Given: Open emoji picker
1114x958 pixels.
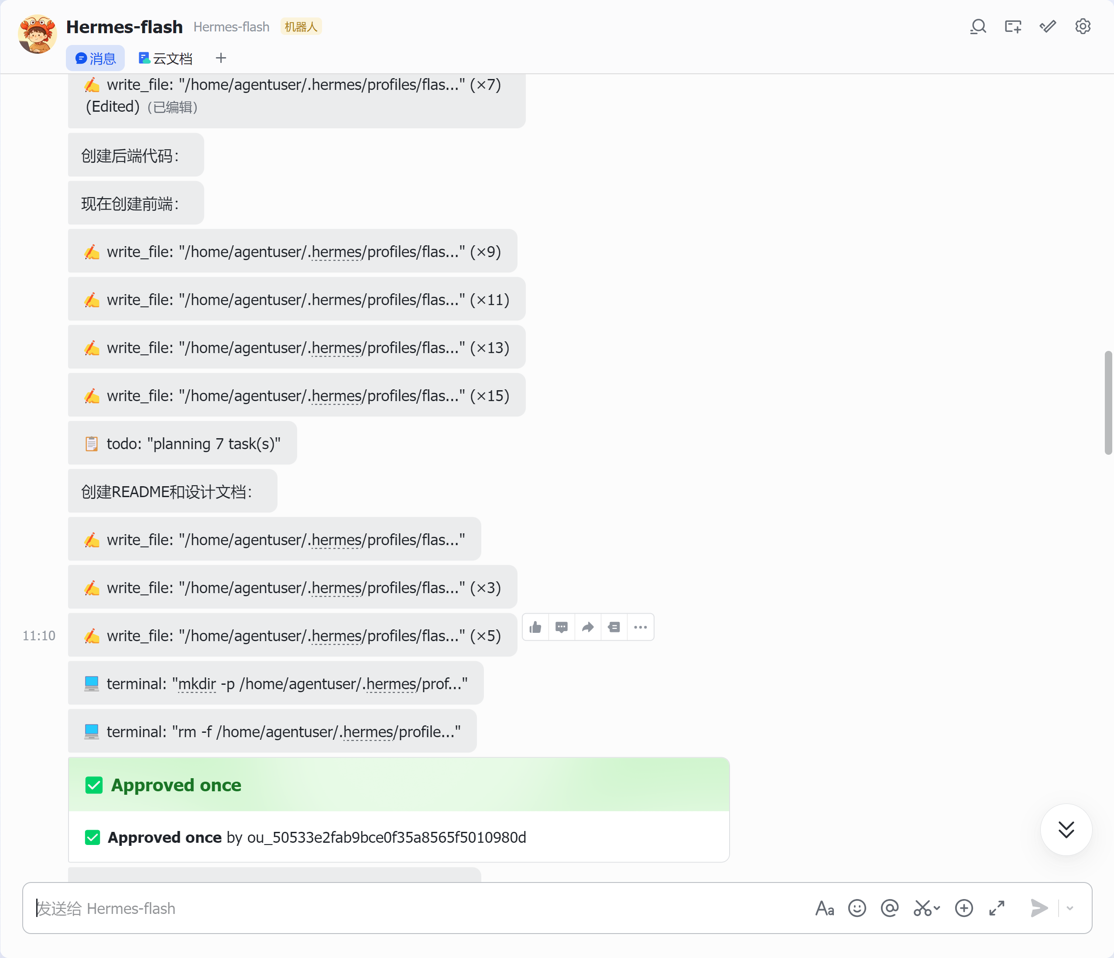Looking at the screenshot, I should (857, 908).
